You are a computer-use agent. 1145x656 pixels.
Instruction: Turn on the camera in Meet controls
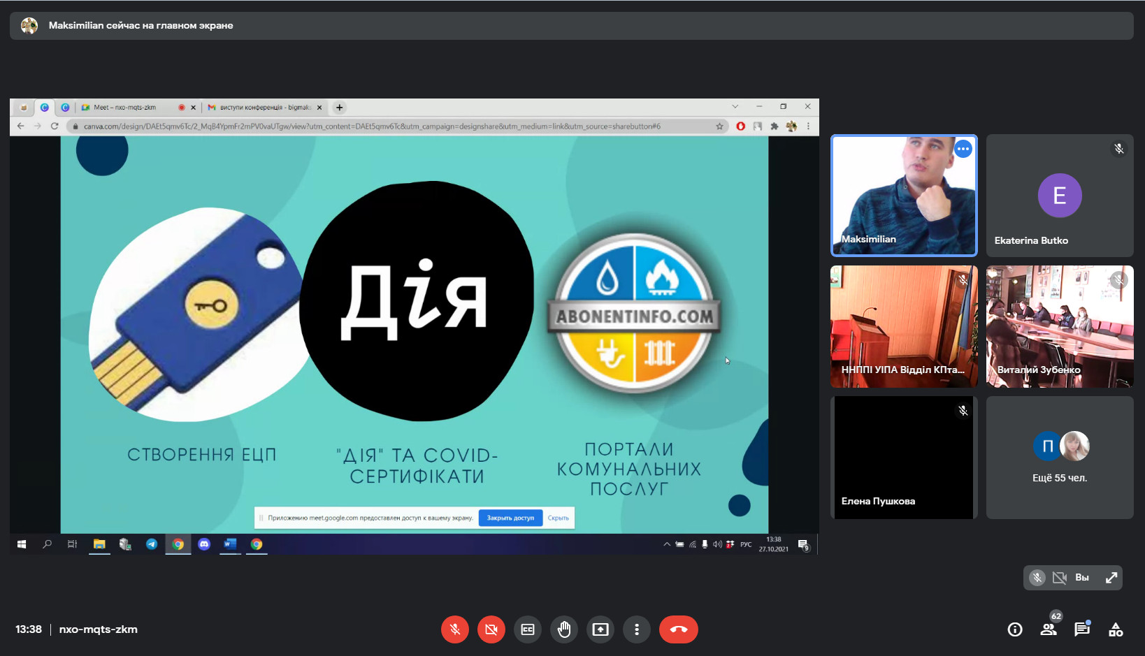(491, 629)
